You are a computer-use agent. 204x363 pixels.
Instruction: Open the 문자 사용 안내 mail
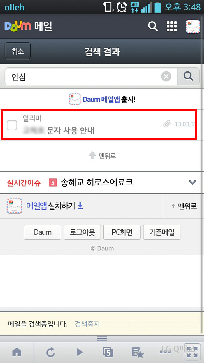(99, 124)
